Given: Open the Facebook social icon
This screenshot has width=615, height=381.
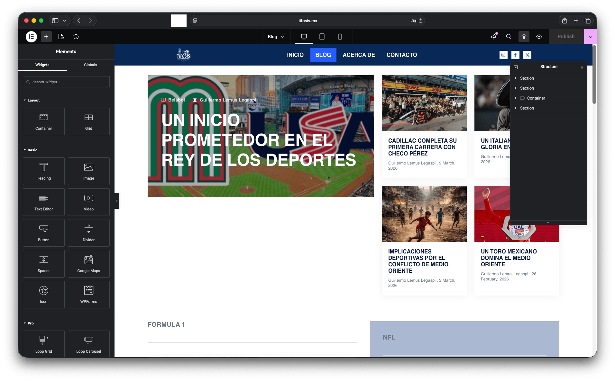Looking at the screenshot, I should point(515,55).
